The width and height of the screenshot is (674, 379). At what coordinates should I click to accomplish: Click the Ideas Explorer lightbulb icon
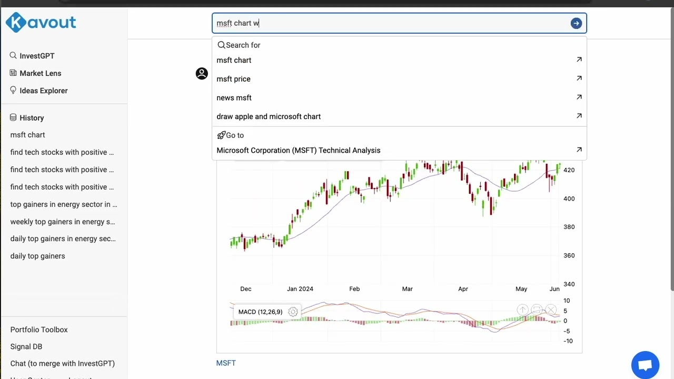click(x=13, y=90)
